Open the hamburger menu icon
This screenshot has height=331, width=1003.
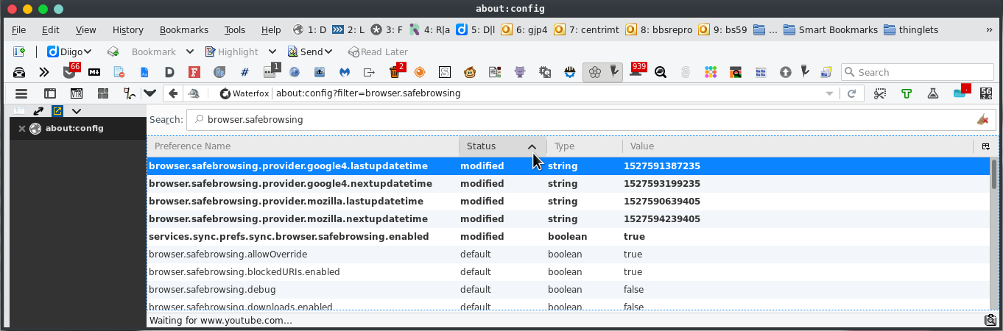click(x=21, y=93)
